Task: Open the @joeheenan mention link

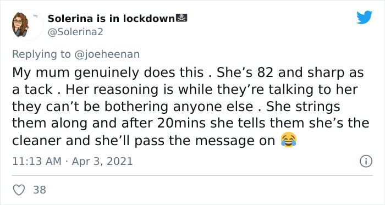Action: pos(107,54)
